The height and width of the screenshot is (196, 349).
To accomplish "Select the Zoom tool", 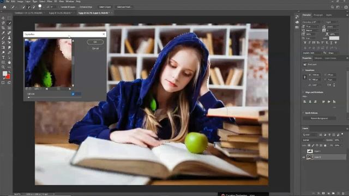I will pos(3,67).
